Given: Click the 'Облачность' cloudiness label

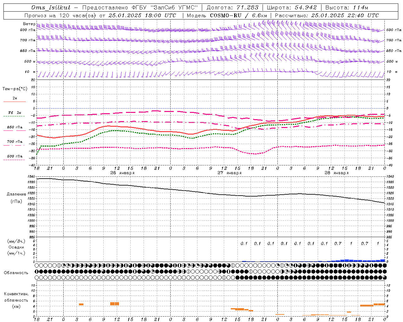Looking at the screenshot, I should click(x=16, y=273).
